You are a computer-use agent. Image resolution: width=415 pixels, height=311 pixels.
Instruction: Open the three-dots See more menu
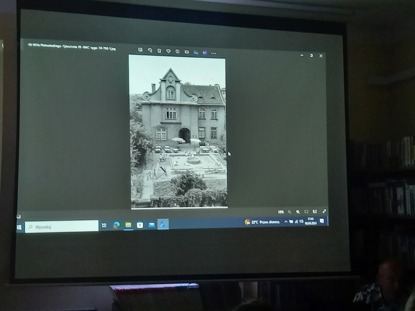click(214, 53)
